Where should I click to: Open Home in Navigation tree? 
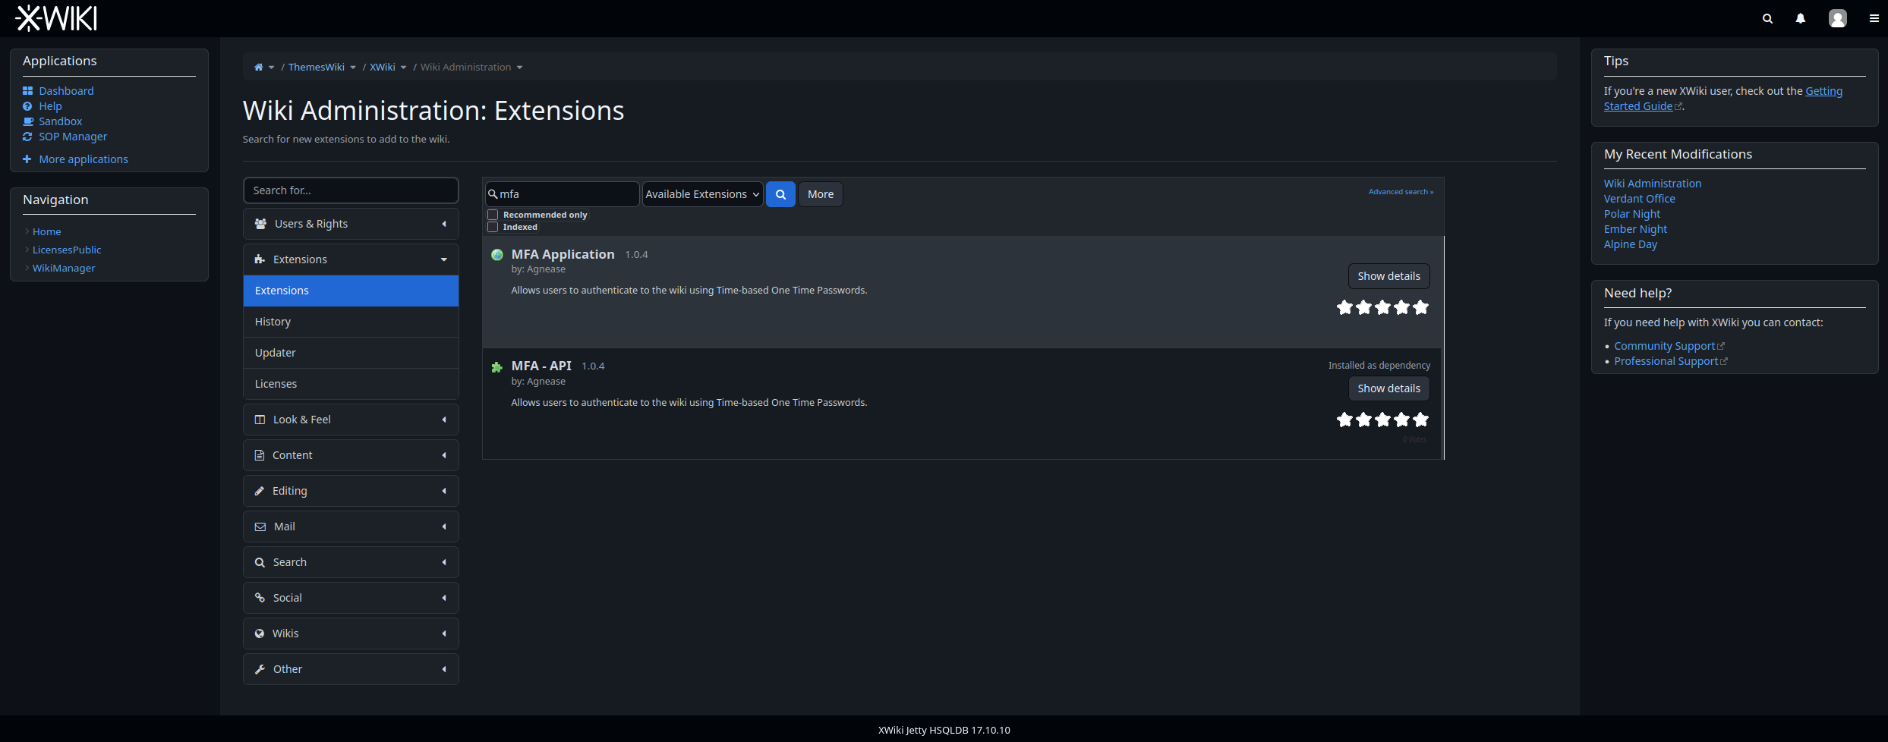47,232
